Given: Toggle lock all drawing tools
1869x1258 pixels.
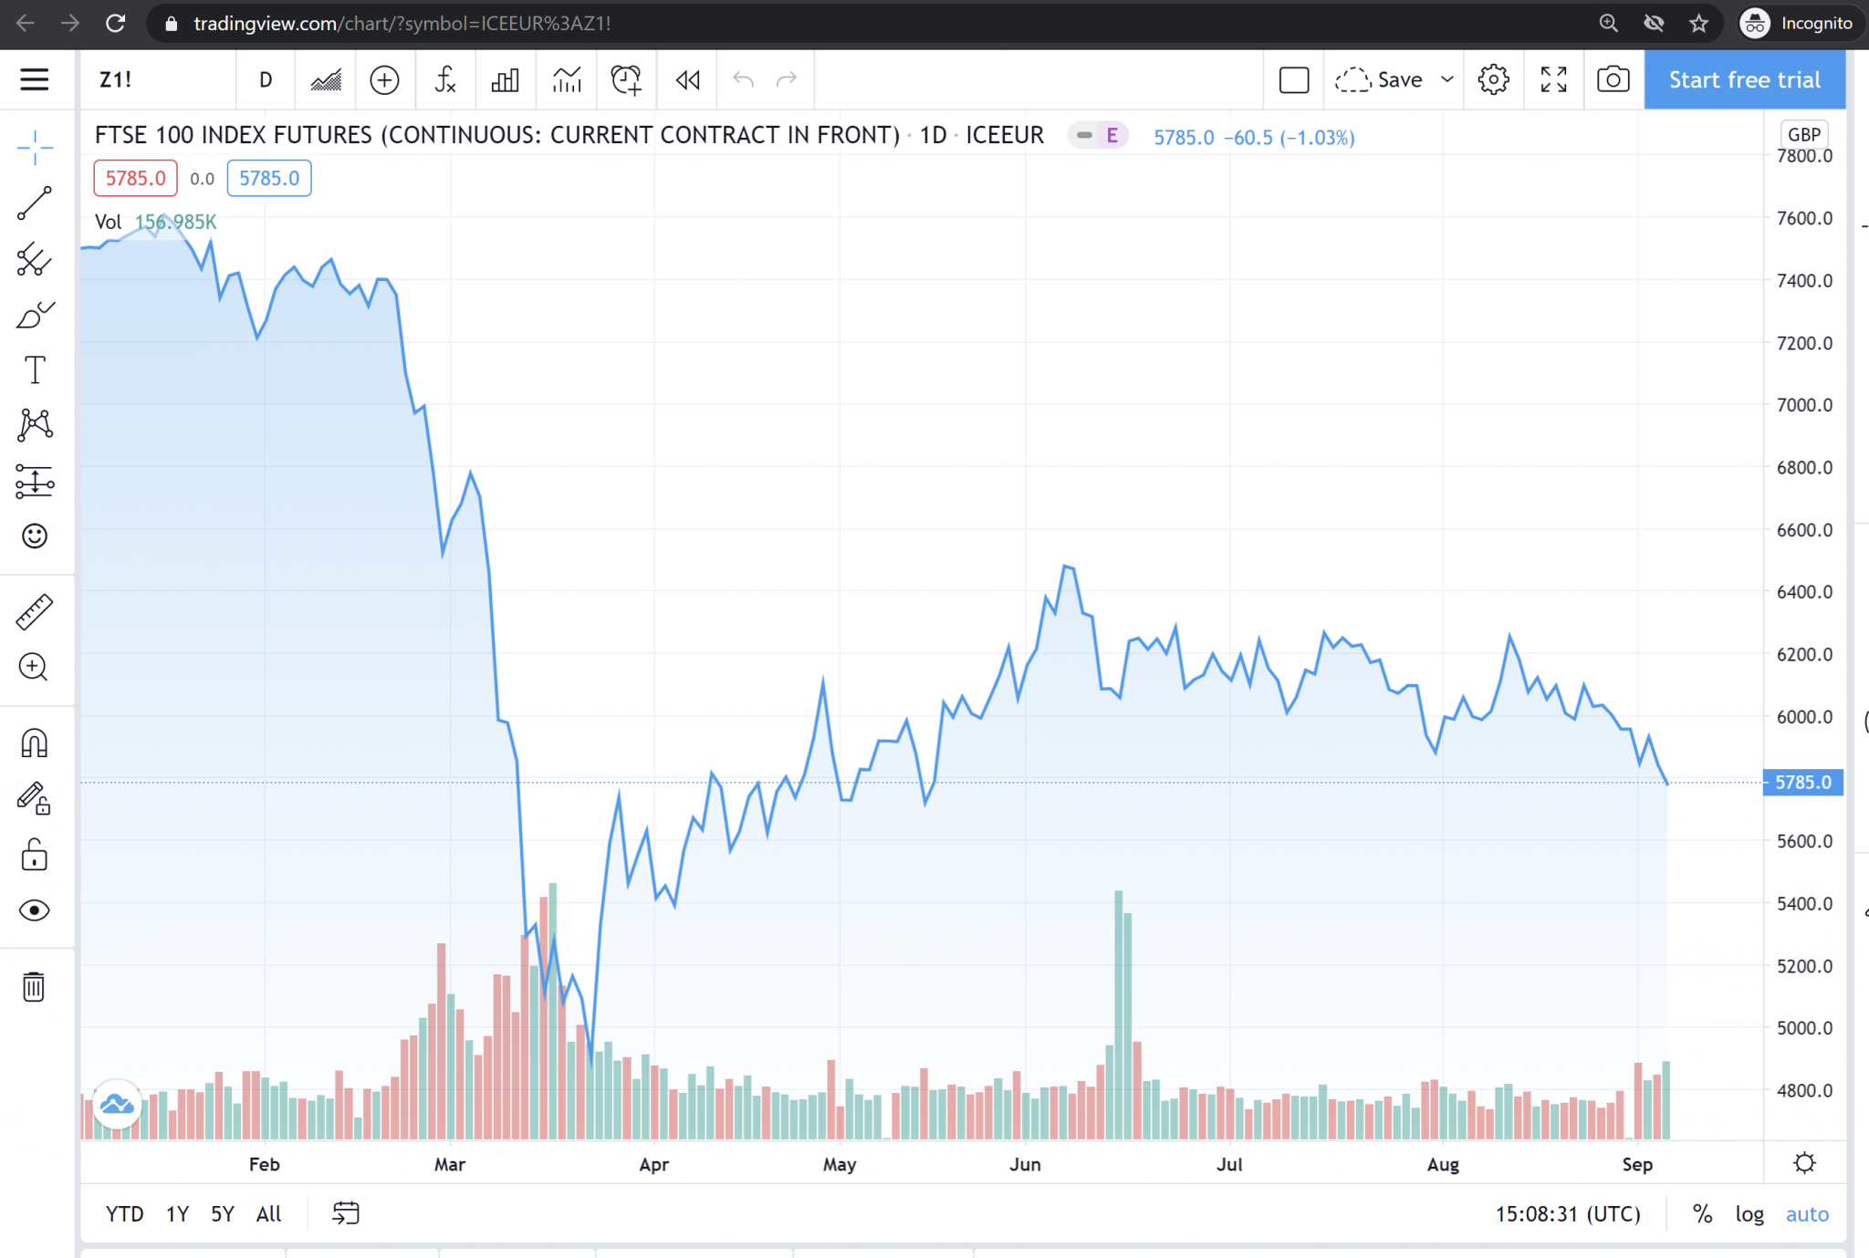Looking at the screenshot, I should pos(35,855).
